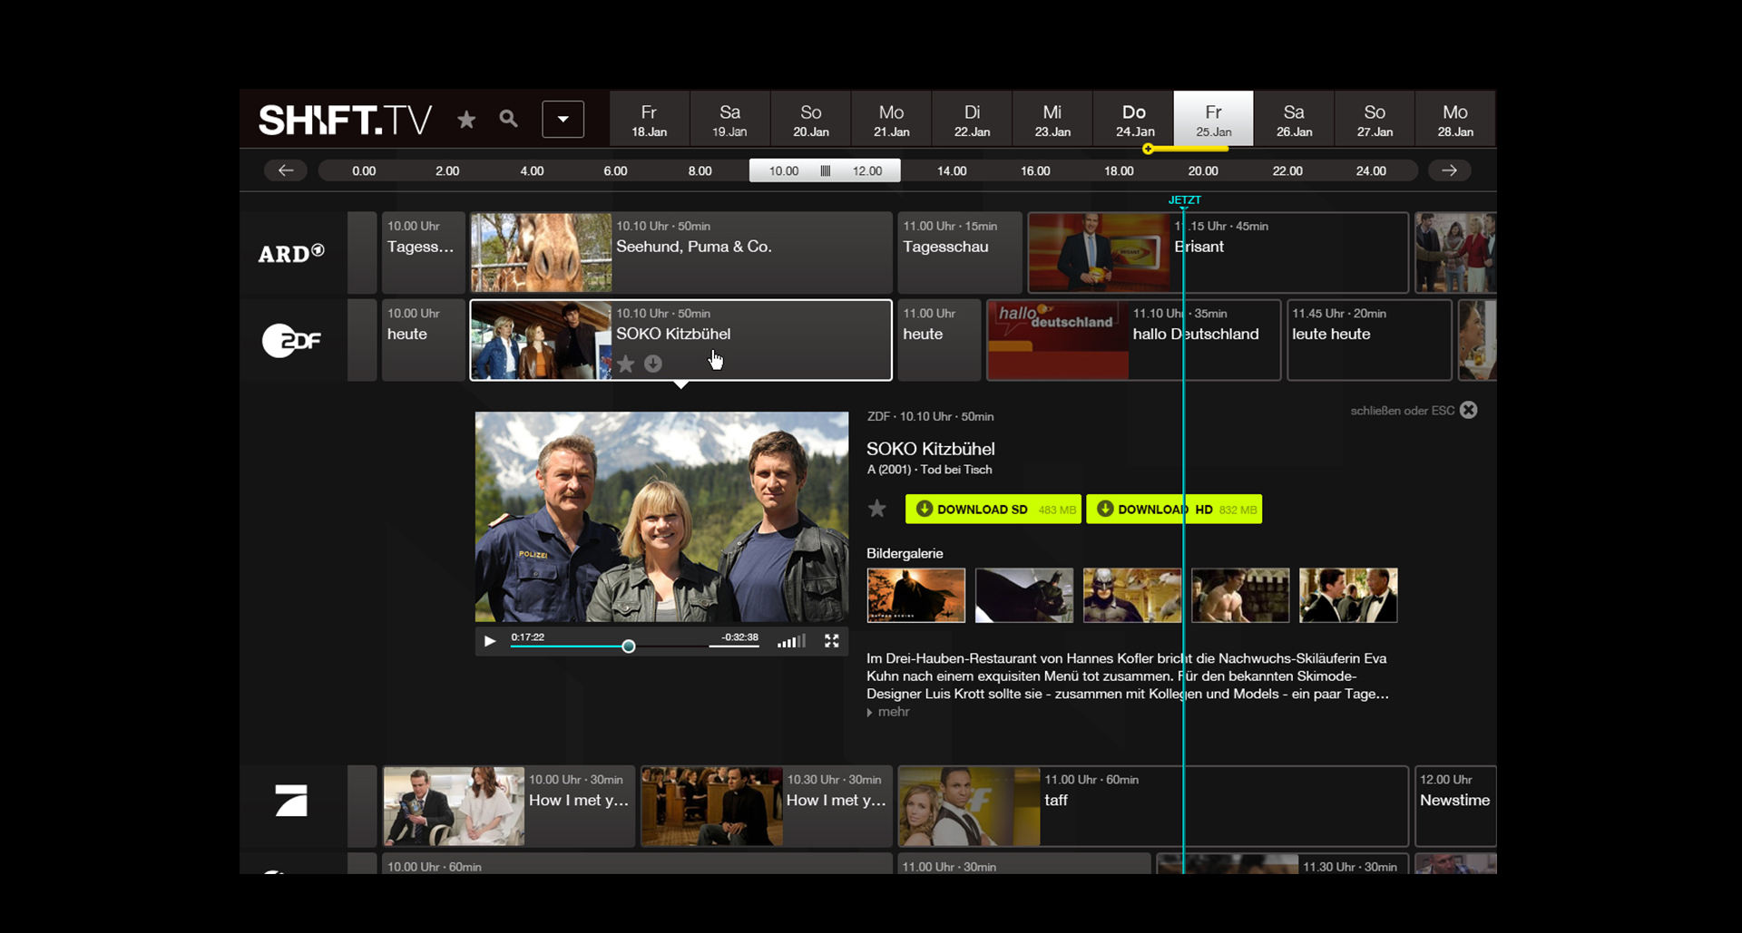Click the ProSieben channel logo
This screenshot has width=1742, height=933.
coord(291,802)
